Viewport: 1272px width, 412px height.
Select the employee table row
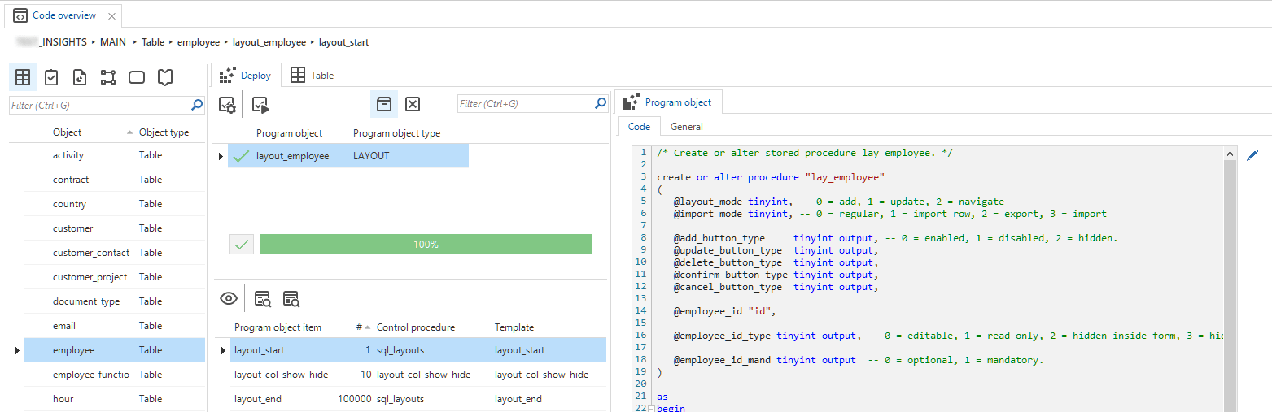pos(115,350)
